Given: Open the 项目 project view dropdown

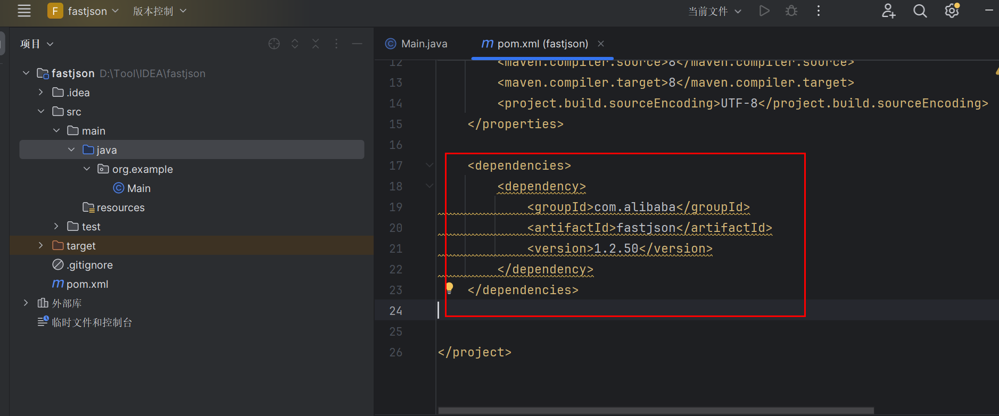Looking at the screenshot, I should click(37, 44).
